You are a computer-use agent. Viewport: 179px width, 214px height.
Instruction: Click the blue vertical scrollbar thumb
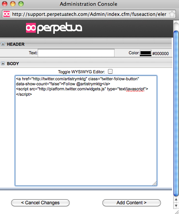coord(176,114)
